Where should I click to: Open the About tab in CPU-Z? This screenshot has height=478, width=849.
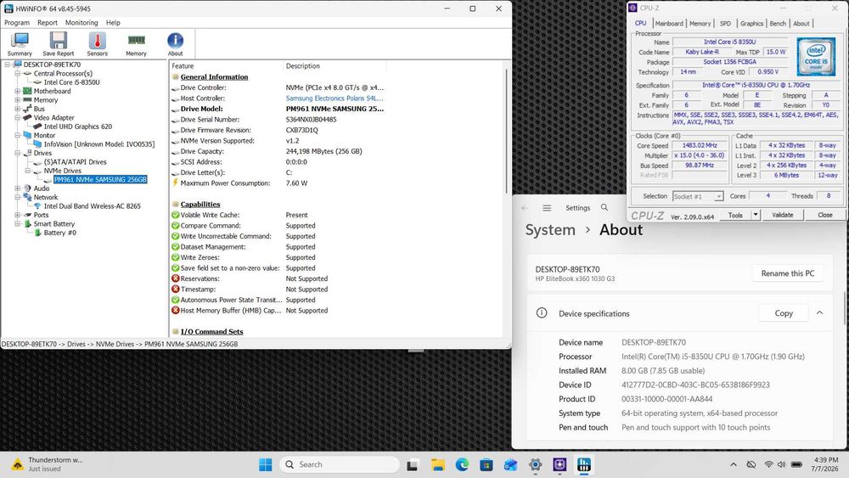tap(801, 23)
